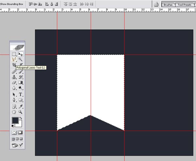Select the Gradient tool
Screen dimensions: 196x161
tap(21, 82)
